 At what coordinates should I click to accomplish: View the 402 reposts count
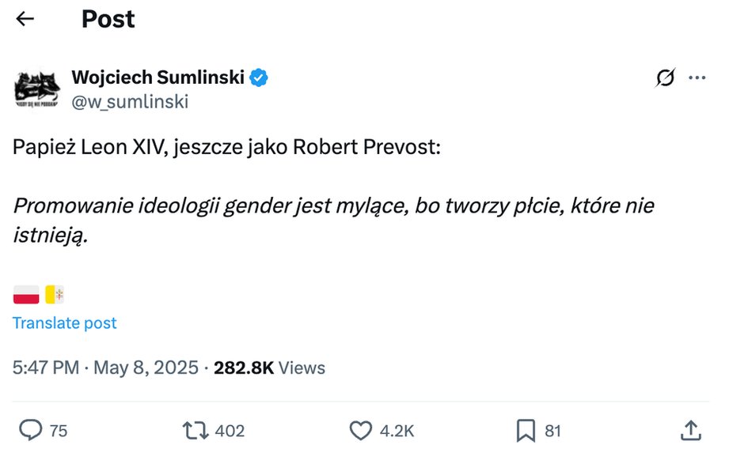(230, 431)
